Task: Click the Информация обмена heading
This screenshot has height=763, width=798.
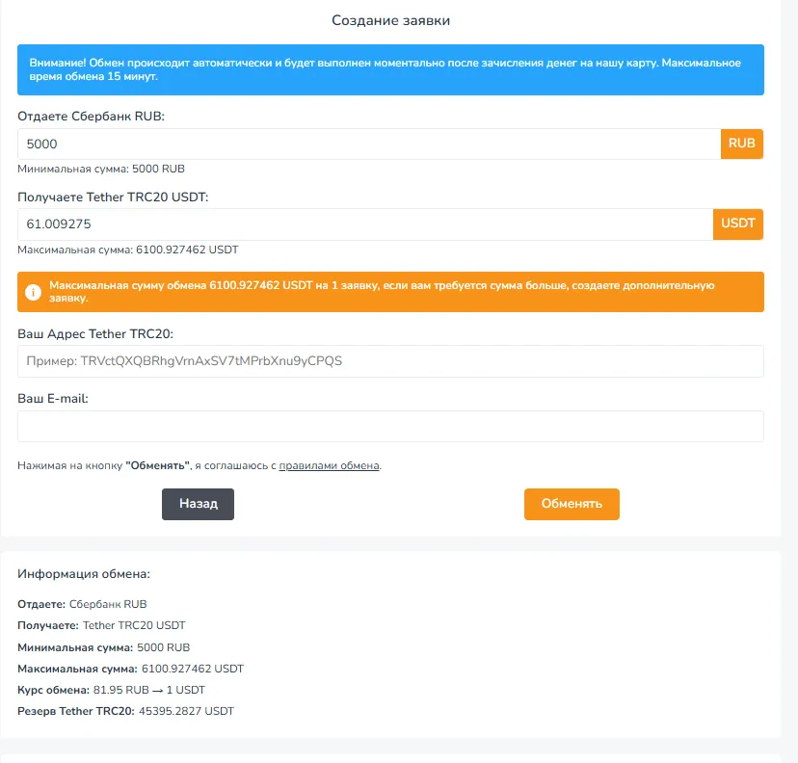Action: coord(84,574)
